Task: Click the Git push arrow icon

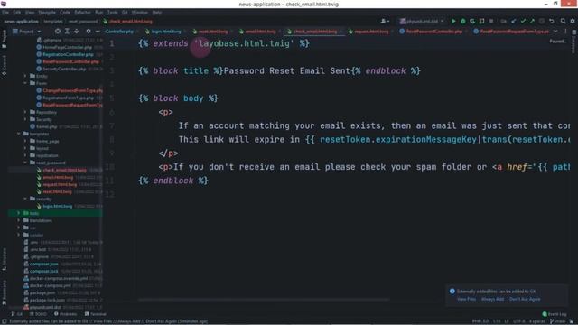Action: (x=532, y=22)
